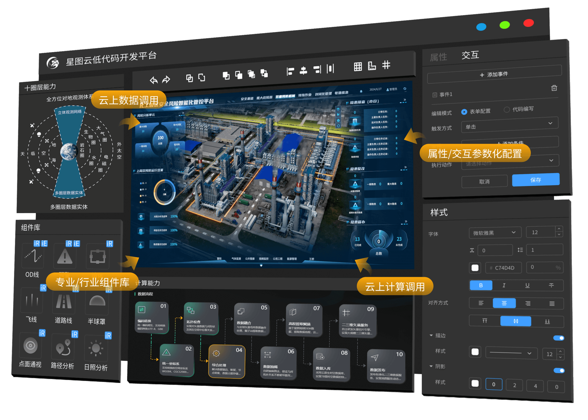Click the group elements icon
The height and width of the screenshot is (420, 588).
pos(189,78)
